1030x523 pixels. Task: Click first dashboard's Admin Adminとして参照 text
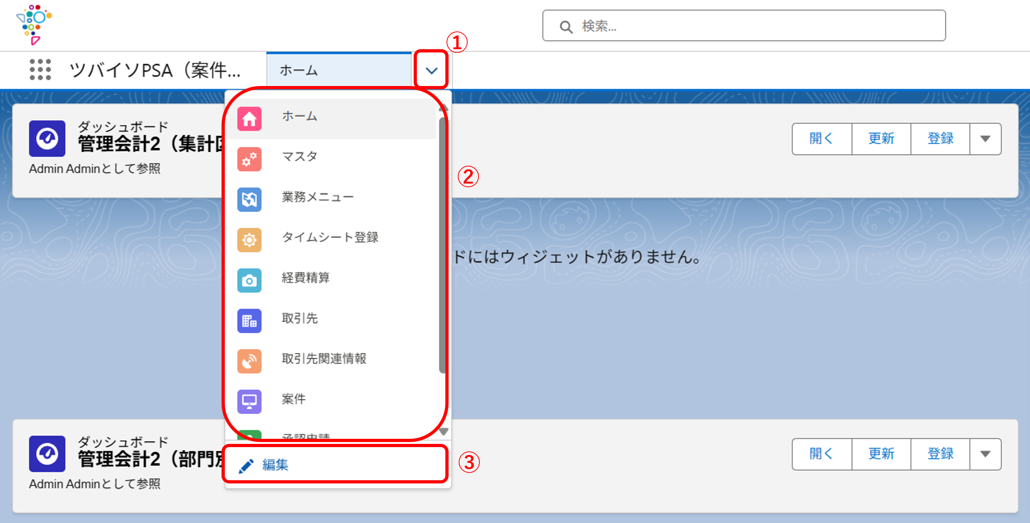click(95, 169)
